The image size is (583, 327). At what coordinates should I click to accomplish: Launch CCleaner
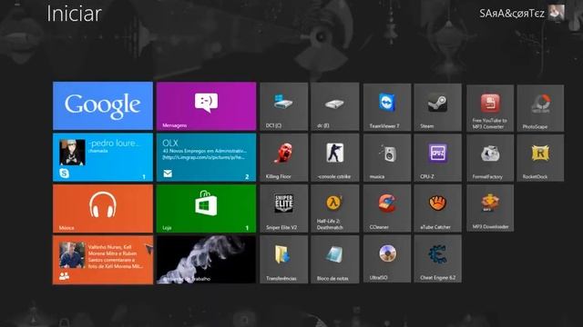(x=387, y=208)
